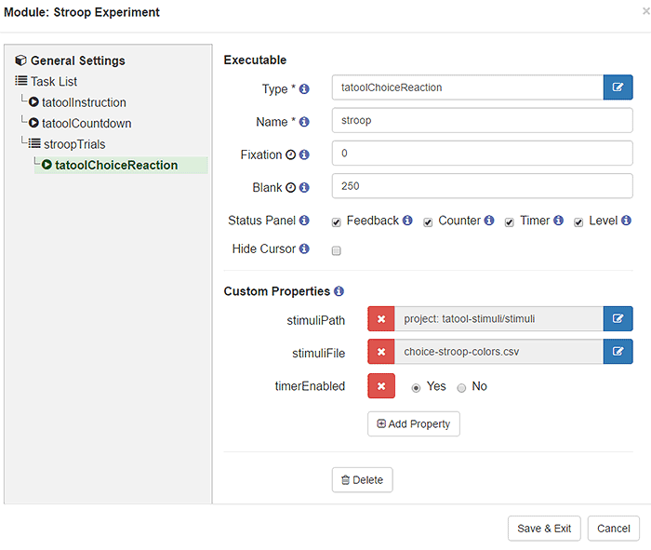The image size is (651, 550).
Task: Show info for the Fixation field
Action: tap(304, 154)
